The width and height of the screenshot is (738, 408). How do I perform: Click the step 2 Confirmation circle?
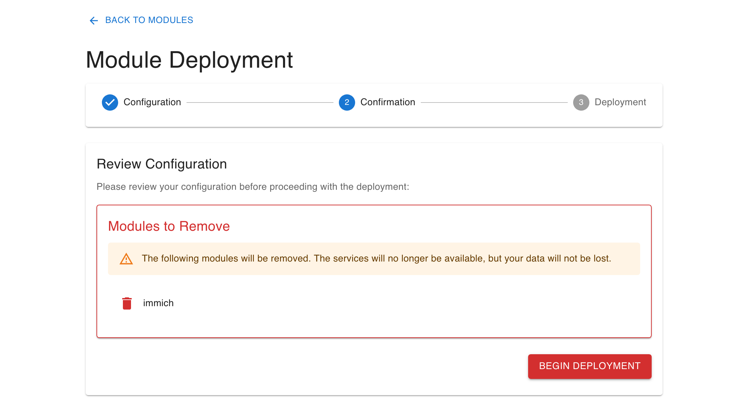pos(347,103)
